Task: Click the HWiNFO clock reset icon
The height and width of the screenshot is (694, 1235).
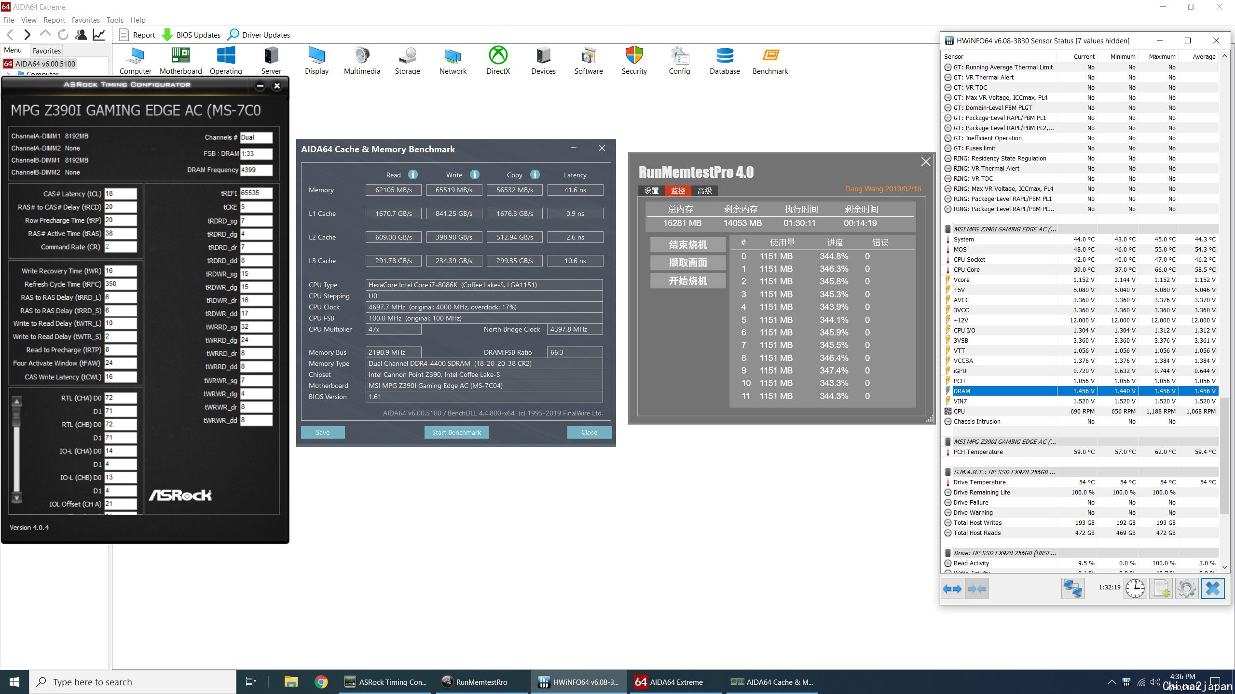Action: pos(1135,588)
